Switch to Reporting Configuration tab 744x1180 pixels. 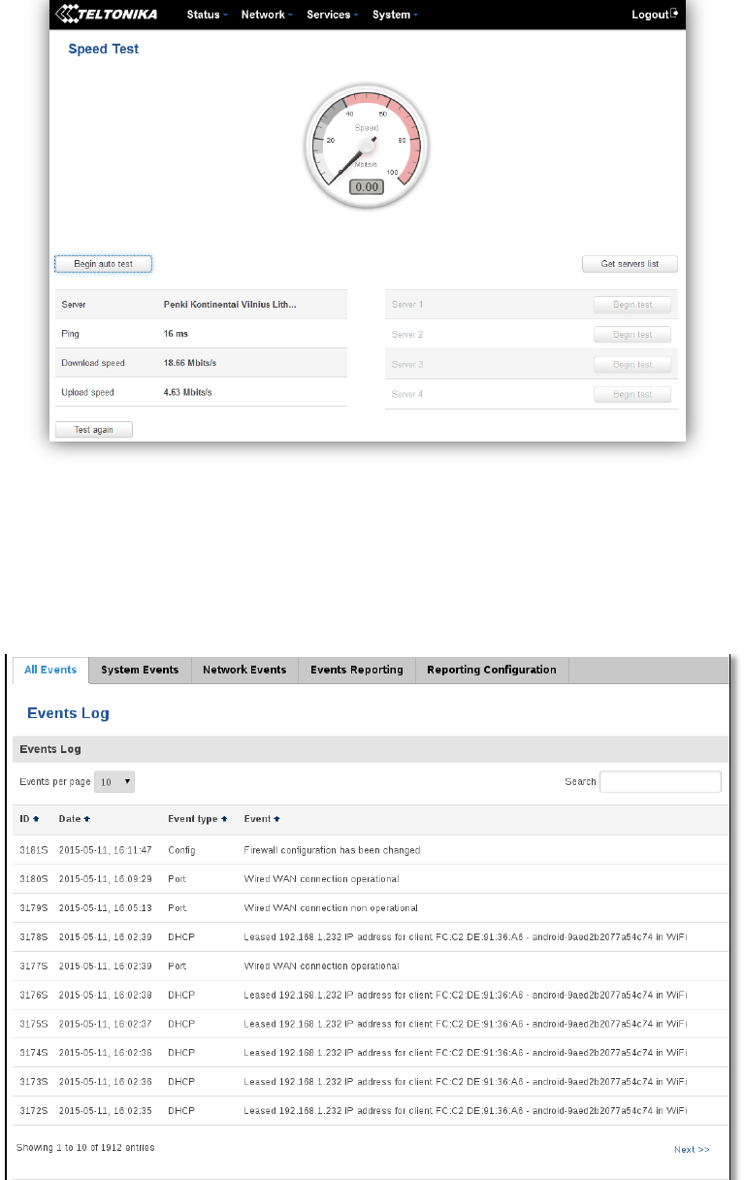tap(492, 670)
